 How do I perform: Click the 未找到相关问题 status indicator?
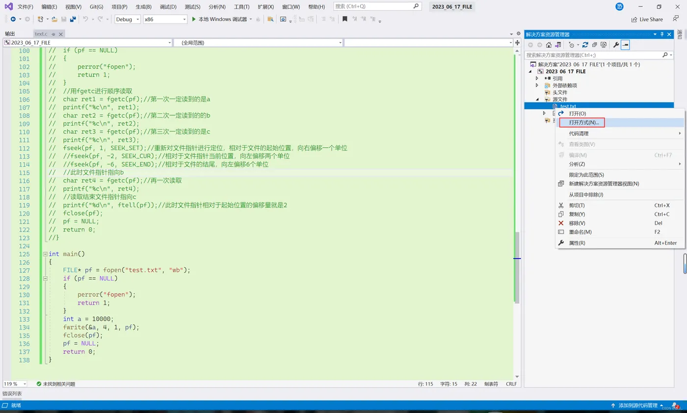(x=55, y=384)
